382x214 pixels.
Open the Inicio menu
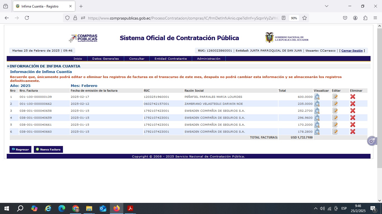coord(78,59)
